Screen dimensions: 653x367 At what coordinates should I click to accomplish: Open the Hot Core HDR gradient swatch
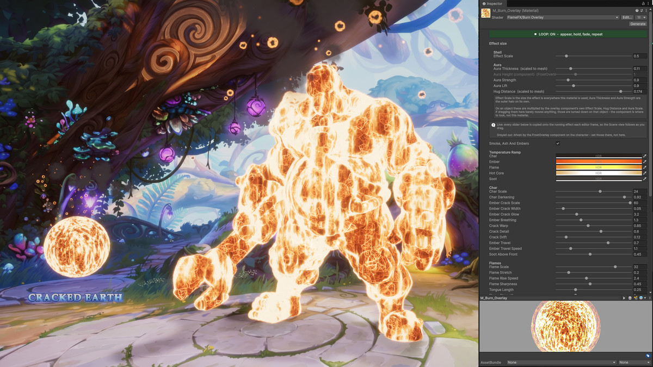(x=599, y=173)
